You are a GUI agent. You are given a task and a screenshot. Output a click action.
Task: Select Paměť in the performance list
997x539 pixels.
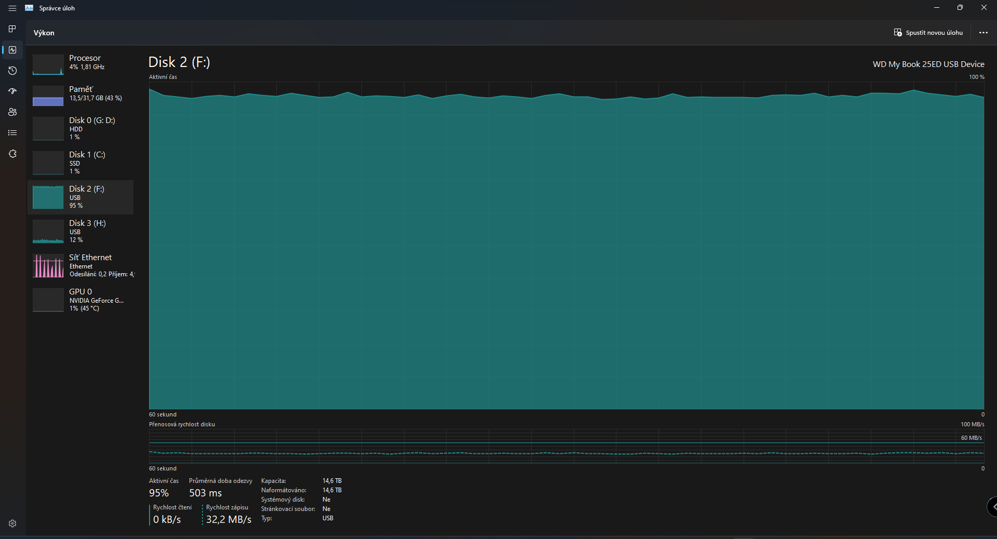coord(80,94)
